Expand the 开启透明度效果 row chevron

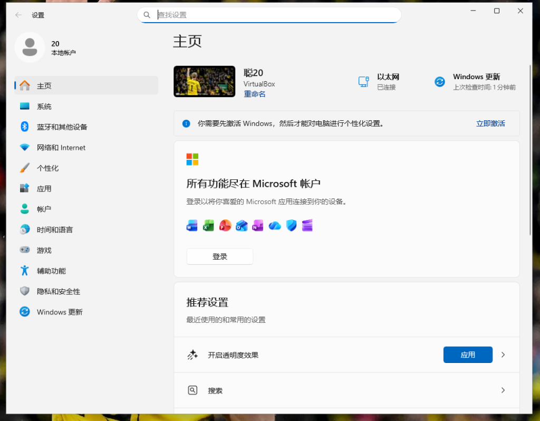point(503,355)
